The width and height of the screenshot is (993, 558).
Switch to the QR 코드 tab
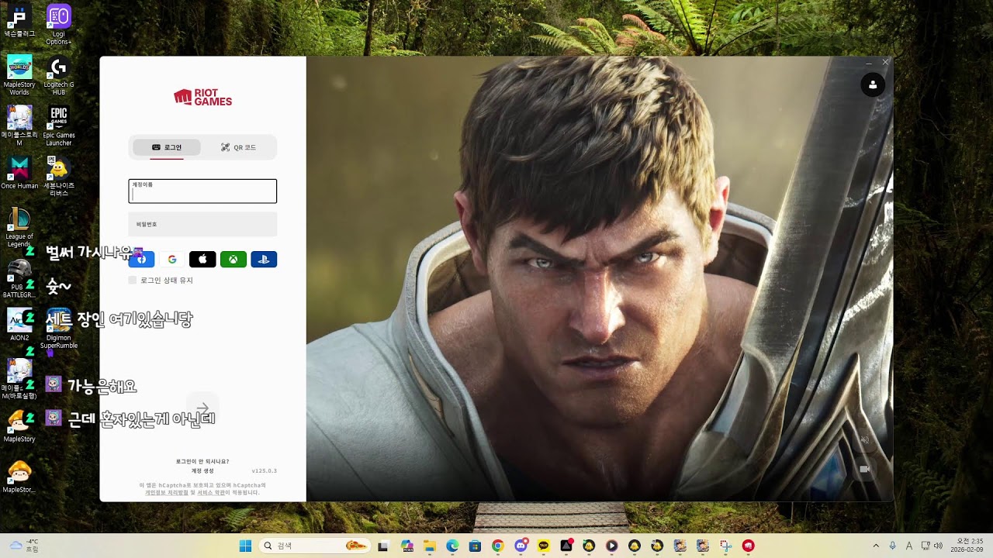tap(238, 147)
